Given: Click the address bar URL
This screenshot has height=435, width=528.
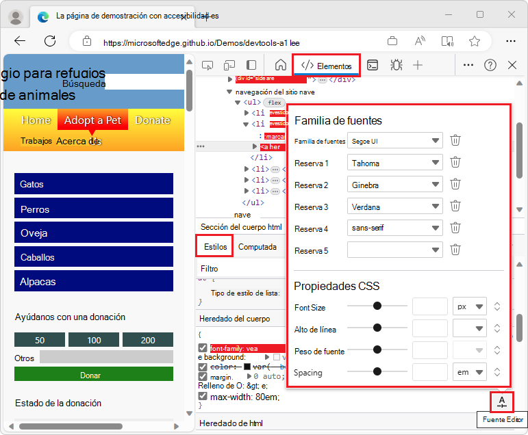Looking at the screenshot, I should point(201,42).
